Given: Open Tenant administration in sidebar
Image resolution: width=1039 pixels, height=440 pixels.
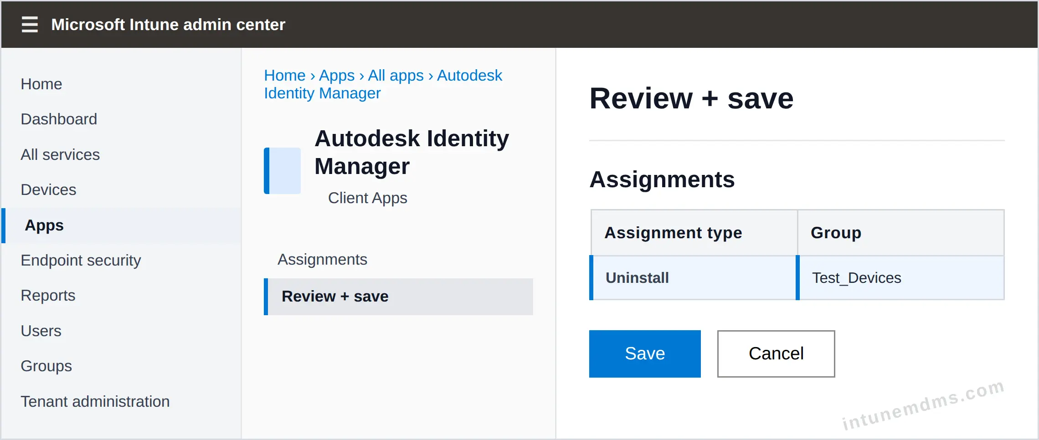Looking at the screenshot, I should click(95, 402).
